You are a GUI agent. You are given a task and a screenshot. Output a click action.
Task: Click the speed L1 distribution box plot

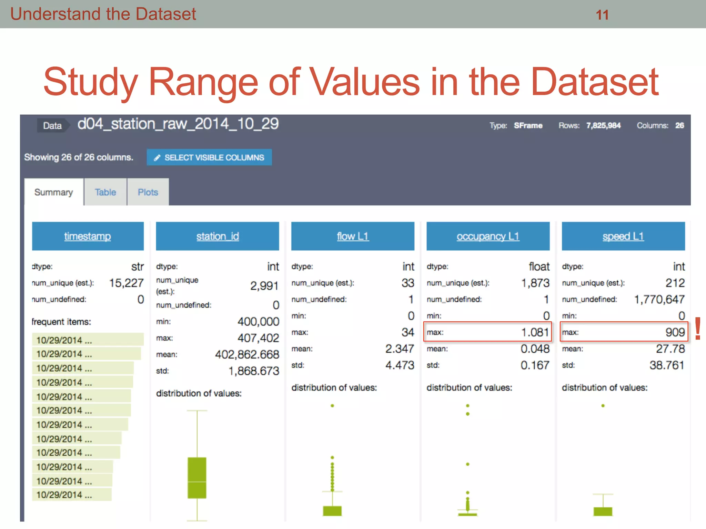(603, 460)
